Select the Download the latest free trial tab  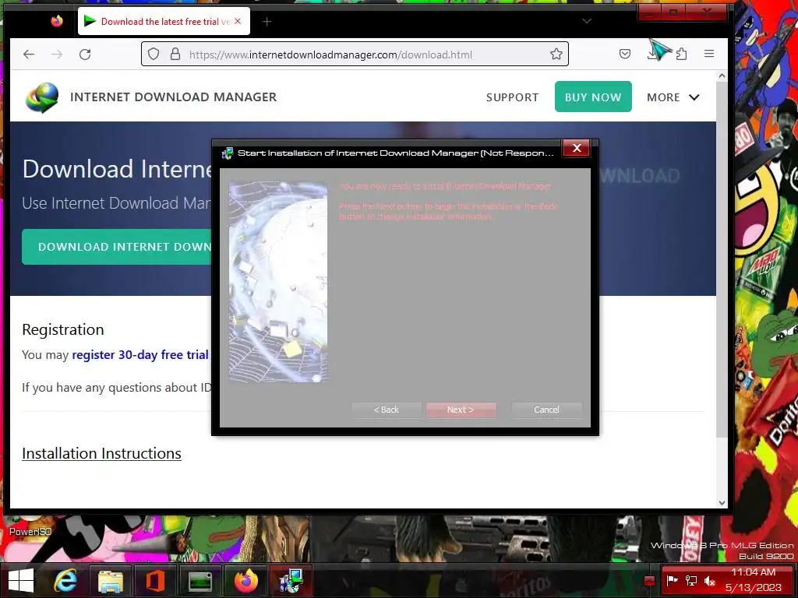click(x=164, y=21)
